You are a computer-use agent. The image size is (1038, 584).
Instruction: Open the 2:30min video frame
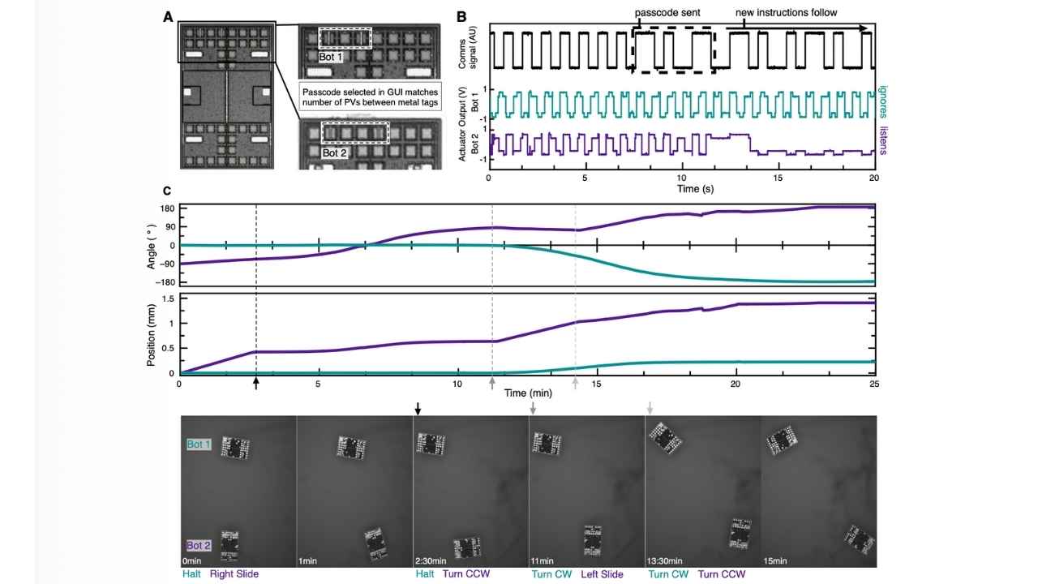(x=471, y=491)
